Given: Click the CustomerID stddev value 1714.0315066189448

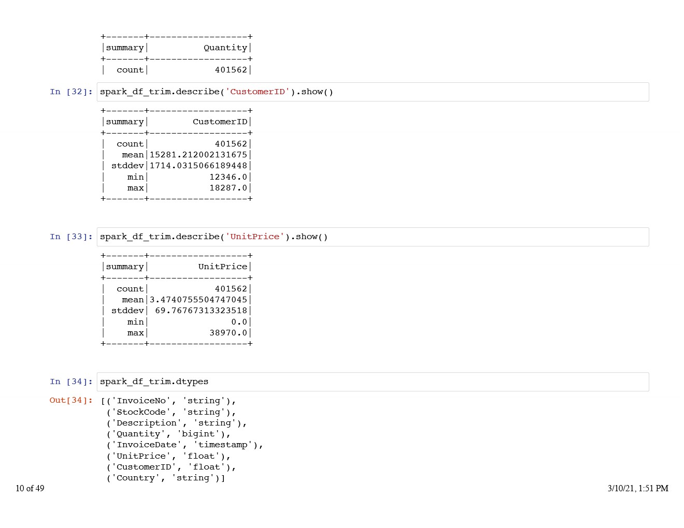Looking at the screenshot, I should (198, 166).
